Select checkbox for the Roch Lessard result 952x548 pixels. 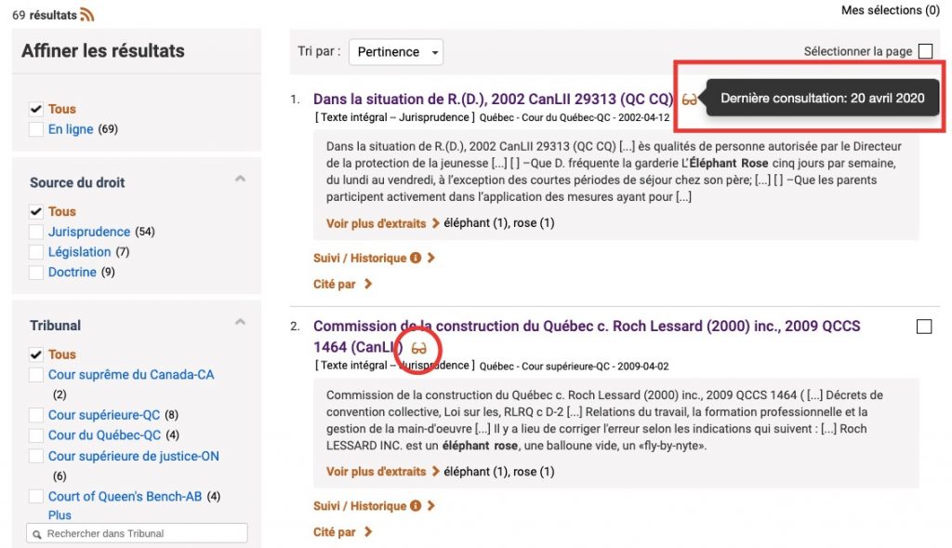tap(924, 327)
